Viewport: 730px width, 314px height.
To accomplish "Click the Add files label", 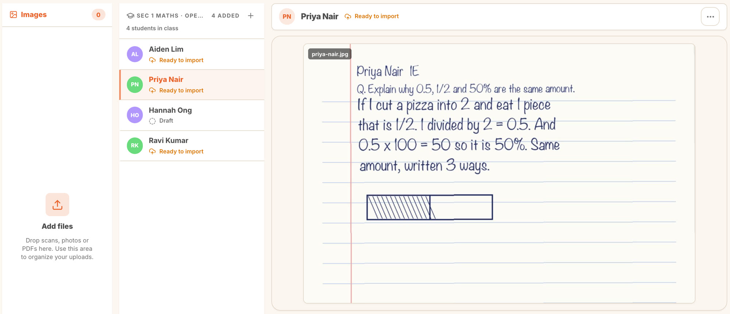I will (x=57, y=226).
